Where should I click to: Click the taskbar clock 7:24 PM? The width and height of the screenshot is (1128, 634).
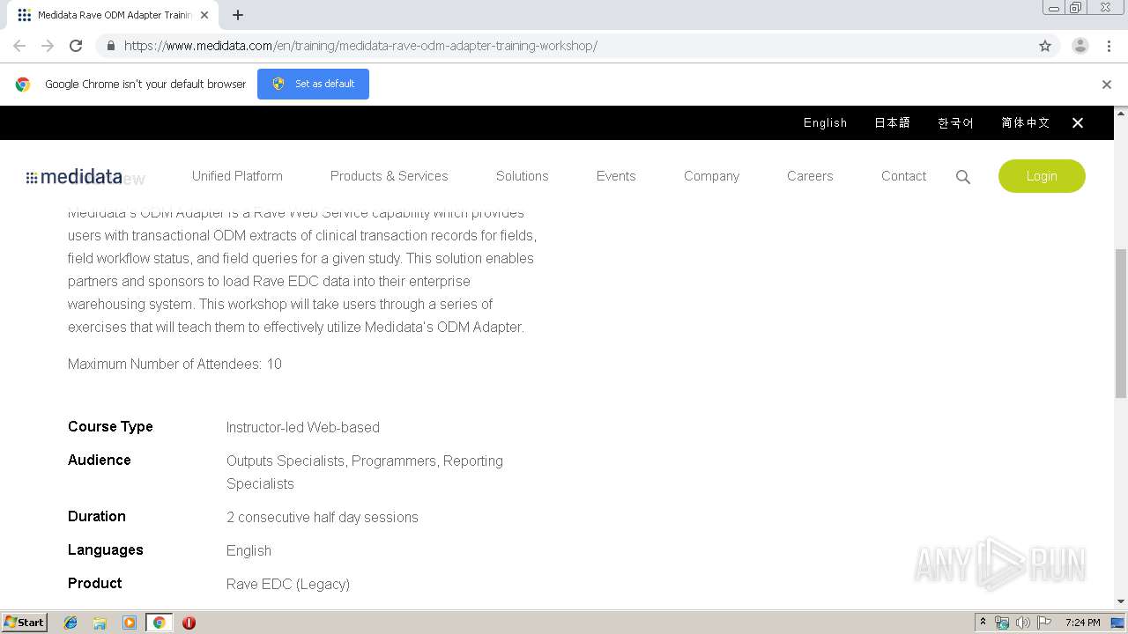click(x=1082, y=623)
